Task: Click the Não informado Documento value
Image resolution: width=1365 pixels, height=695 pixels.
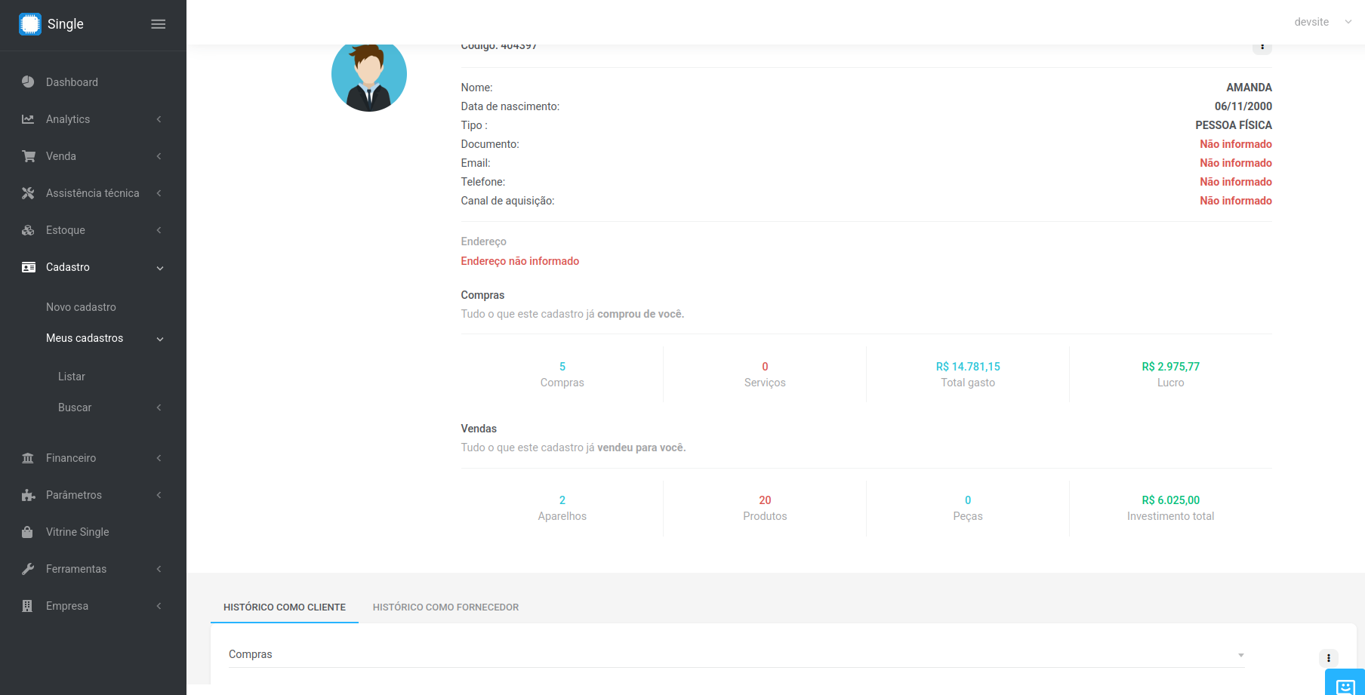Action: pyautogui.click(x=1236, y=144)
